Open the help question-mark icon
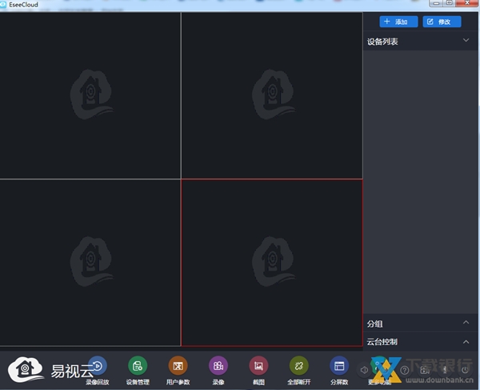 [x=405, y=370]
